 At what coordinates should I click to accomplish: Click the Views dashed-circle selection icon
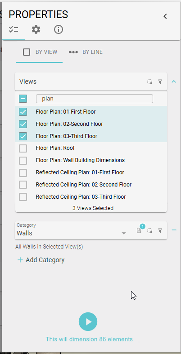pyautogui.click(x=150, y=82)
